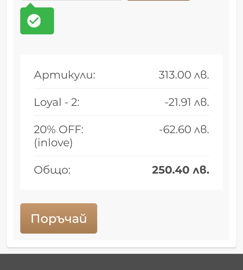Select the 313.00 лв. items amount
This screenshot has height=270, width=243.
pos(184,75)
